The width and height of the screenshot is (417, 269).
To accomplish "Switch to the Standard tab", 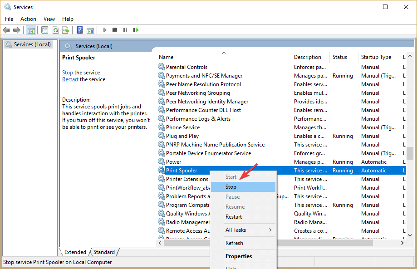I will pos(104,252).
